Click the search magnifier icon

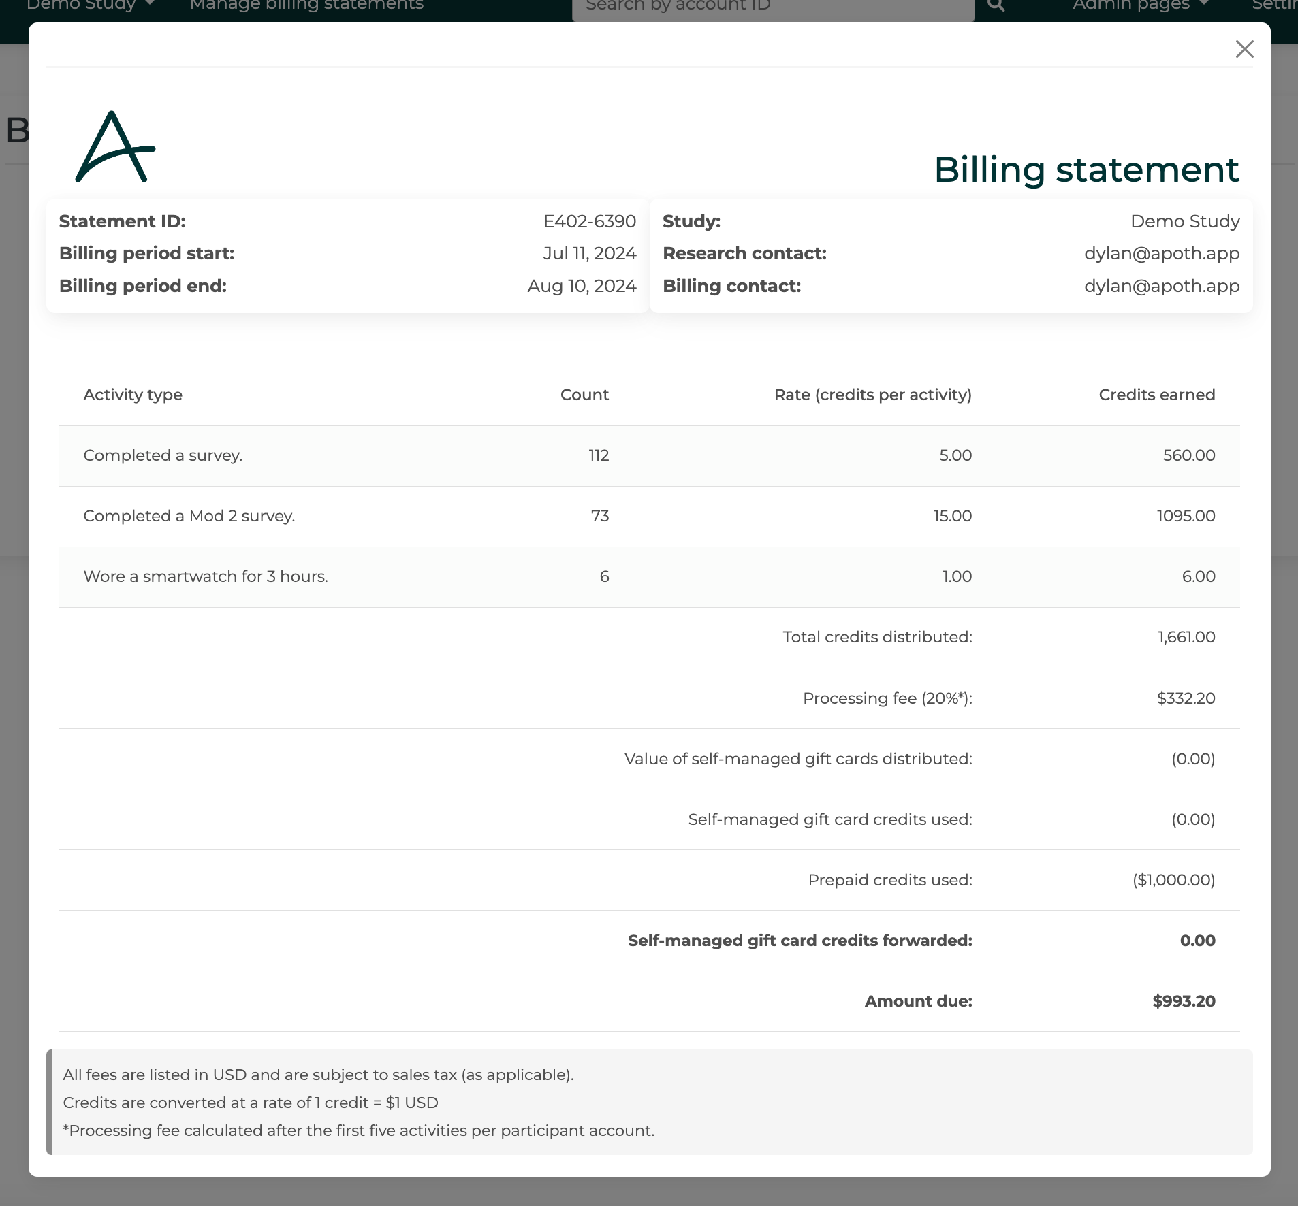click(x=996, y=5)
